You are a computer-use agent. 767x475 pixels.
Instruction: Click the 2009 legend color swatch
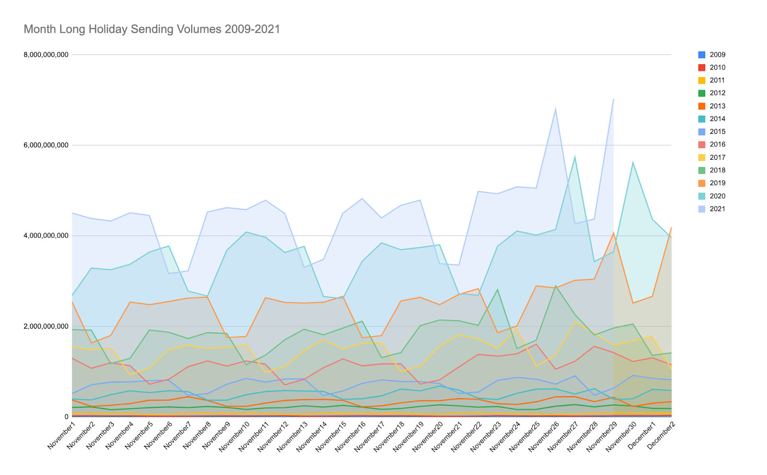point(702,55)
